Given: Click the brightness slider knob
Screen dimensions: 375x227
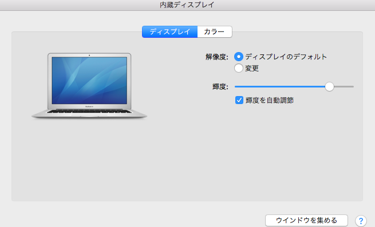Looking at the screenshot, I should [x=329, y=86].
